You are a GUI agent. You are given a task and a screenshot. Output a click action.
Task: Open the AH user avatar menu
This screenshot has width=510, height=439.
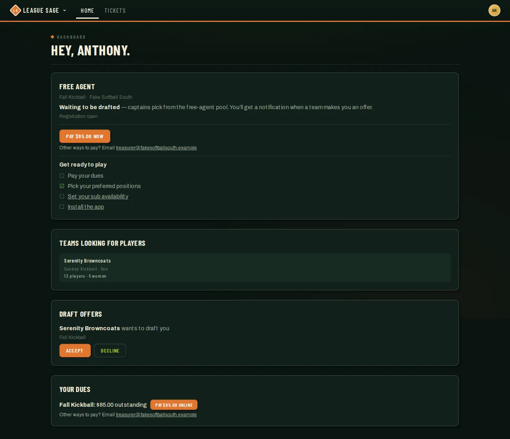click(x=494, y=10)
